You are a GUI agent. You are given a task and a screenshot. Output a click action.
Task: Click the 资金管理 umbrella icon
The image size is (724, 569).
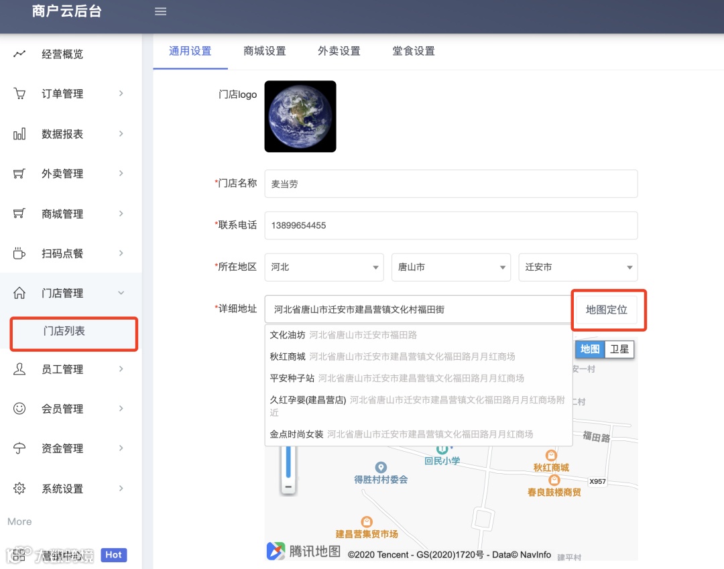click(19, 448)
